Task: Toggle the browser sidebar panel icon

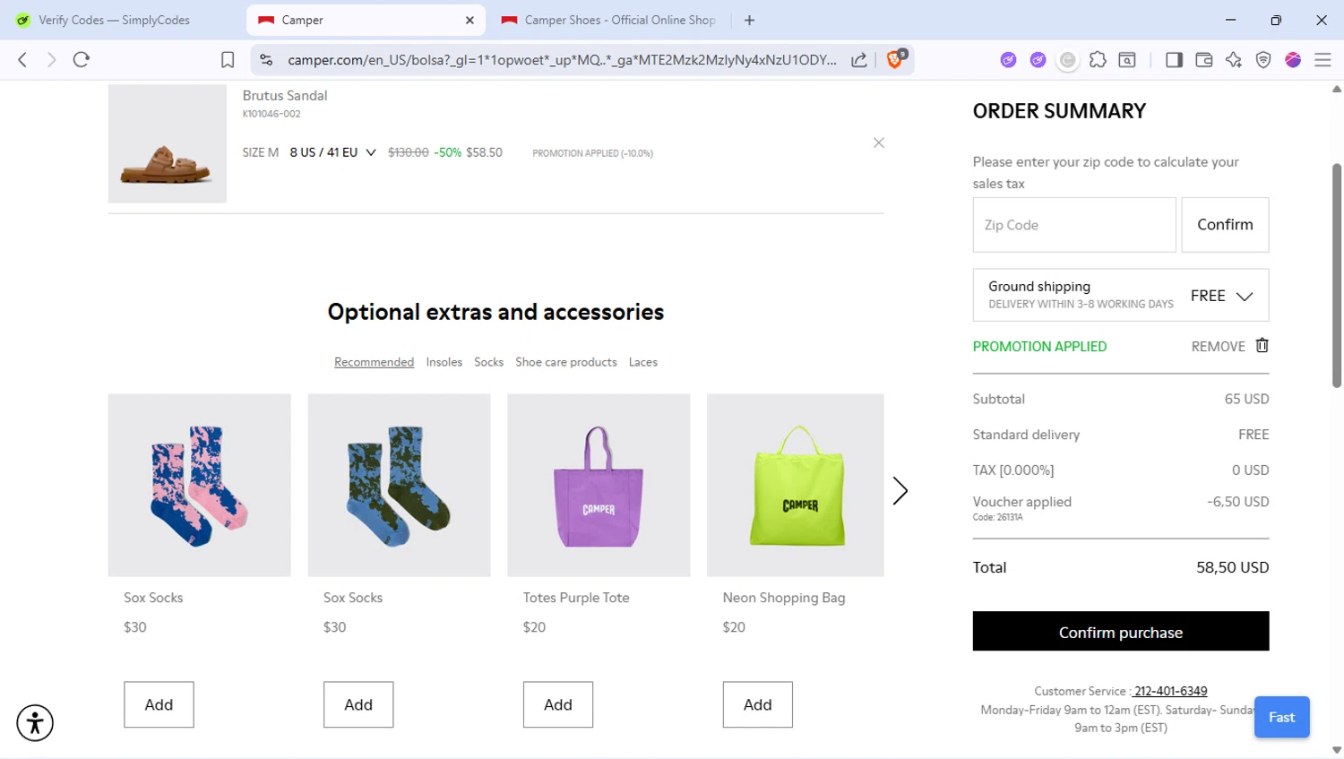Action: point(1174,60)
